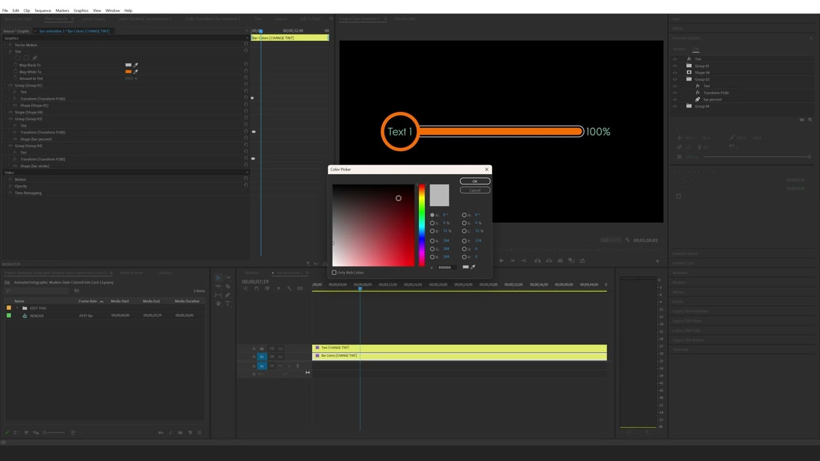This screenshot has width=820, height=461.
Task: Click the vertical hue spectrum slider
Action: click(x=422, y=225)
